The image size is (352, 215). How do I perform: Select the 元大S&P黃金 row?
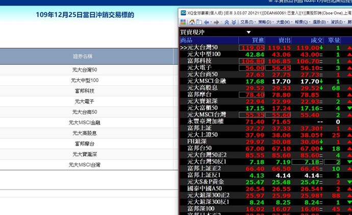coord(266,181)
